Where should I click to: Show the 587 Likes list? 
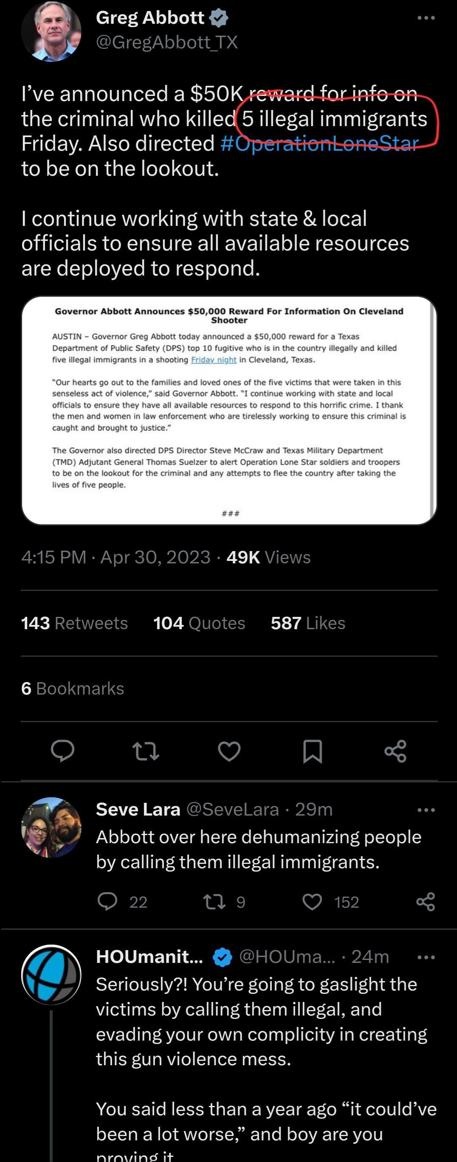[307, 623]
